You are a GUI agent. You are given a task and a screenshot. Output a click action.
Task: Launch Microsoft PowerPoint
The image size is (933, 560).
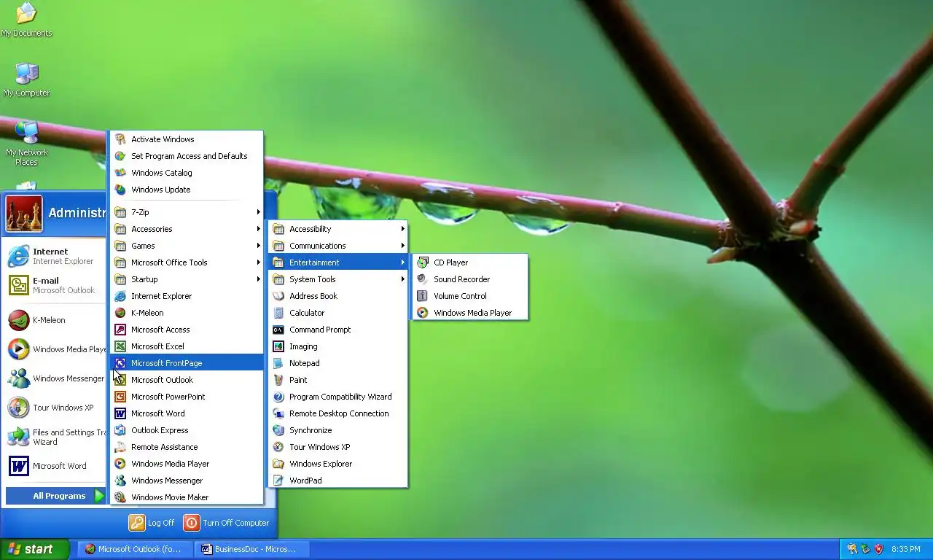point(186,397)
